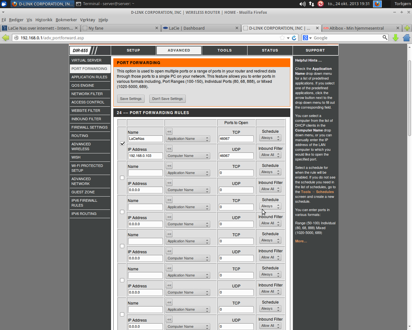Image resolution: width=412 pixels, height=330 pixels.
Task: Open Computer Name dropdown for LaCieNas rule
Action: (188, 156)
